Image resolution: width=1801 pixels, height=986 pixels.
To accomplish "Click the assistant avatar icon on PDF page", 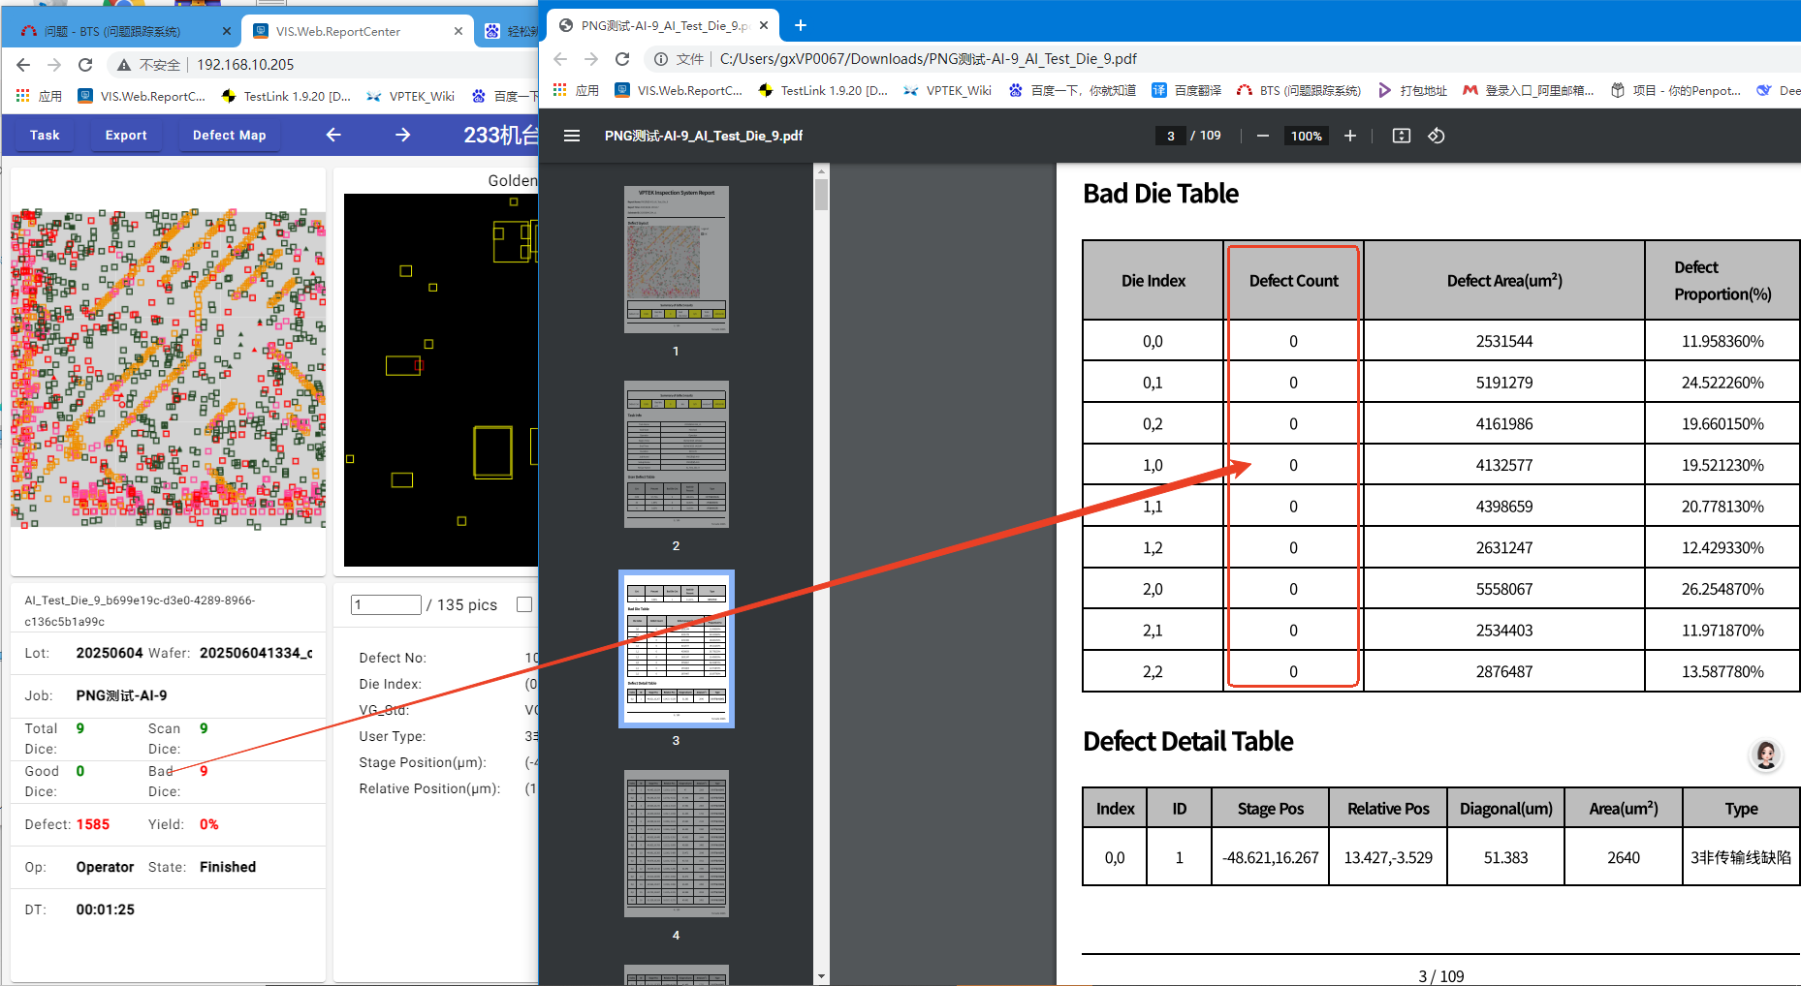I will (1765, 755).
